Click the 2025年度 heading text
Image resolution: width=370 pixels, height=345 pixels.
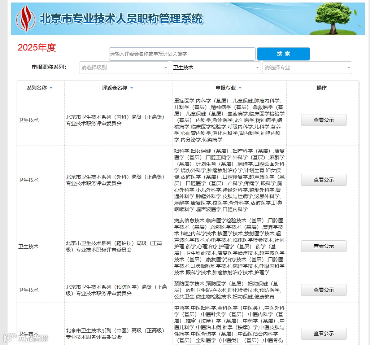[37, 47]
